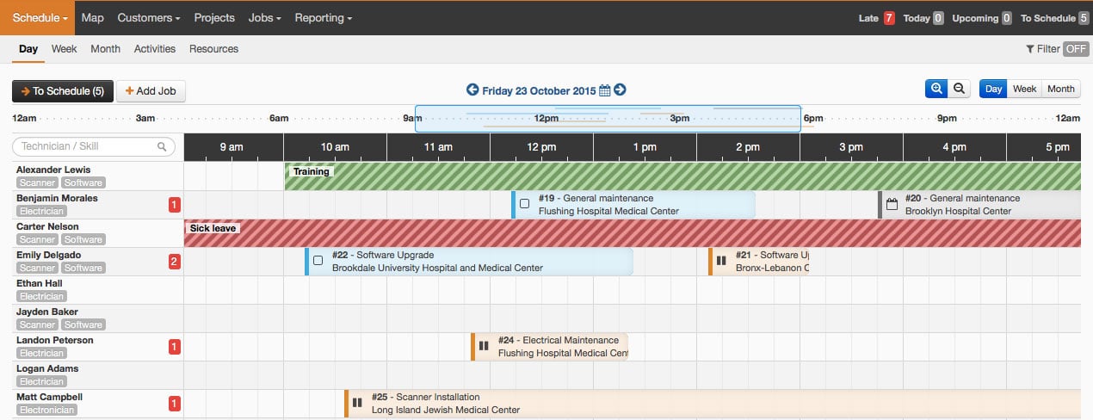Switch to the Activities tab
Image resolution: width=1093 pixels, height=420 pixels.
tap(154, 49)
